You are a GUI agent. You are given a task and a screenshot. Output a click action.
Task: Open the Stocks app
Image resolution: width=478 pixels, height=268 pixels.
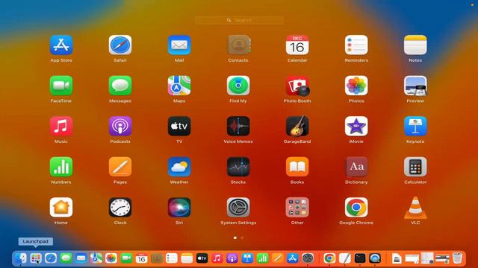[238, 167]
